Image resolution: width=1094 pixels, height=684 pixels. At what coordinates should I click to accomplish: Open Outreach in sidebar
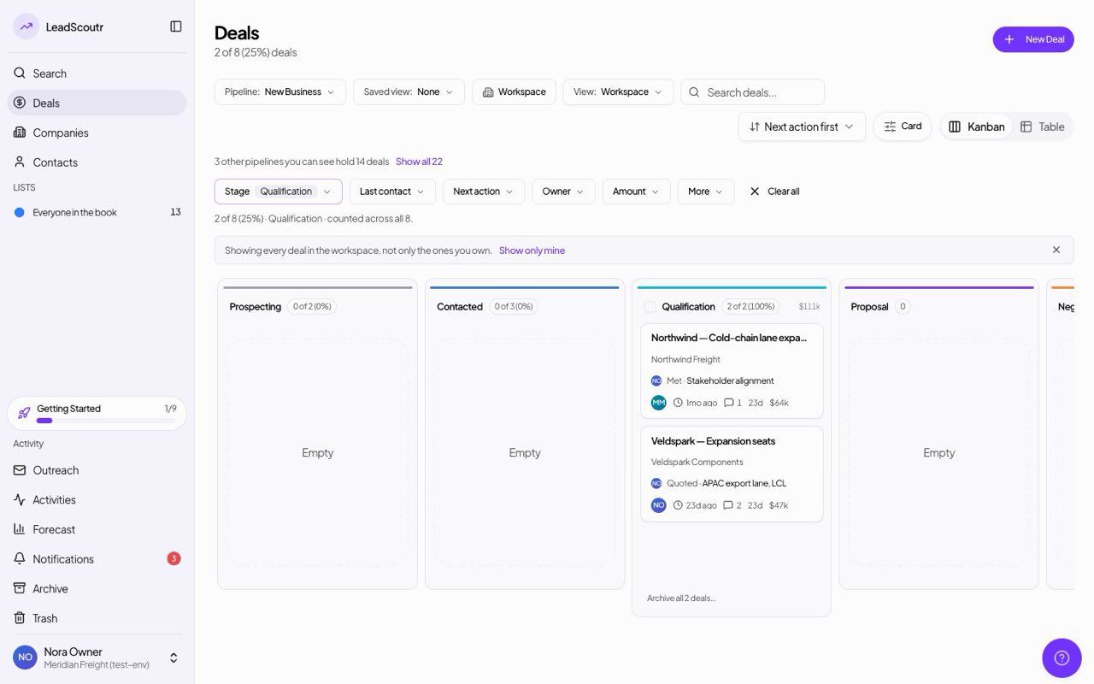[97, 470]
